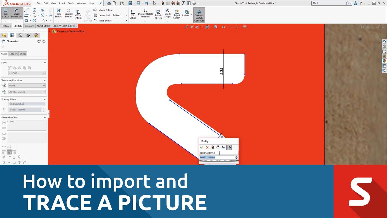Switch to the Leaders tab
387x218 pixels.
coord(13,54)
